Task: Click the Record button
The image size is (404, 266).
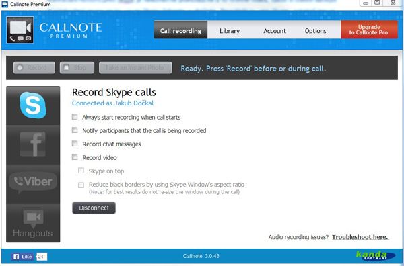Action: tap(34, 68)
